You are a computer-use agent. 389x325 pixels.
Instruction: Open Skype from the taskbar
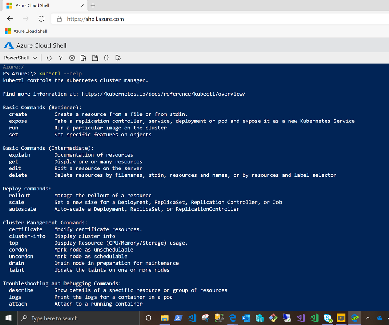[x=327, y=318]
